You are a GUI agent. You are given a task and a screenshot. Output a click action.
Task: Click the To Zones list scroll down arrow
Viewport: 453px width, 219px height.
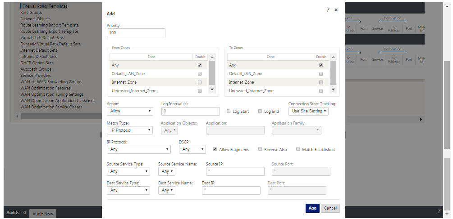(x=334, y=89)
